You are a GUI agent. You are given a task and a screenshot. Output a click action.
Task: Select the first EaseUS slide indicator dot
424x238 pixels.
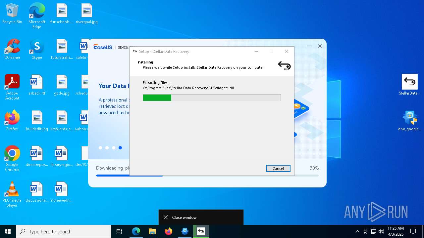[x=100, y=148]
